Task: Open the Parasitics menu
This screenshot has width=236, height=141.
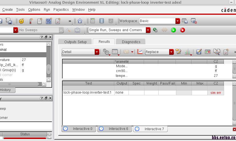Action: point(61,10)
